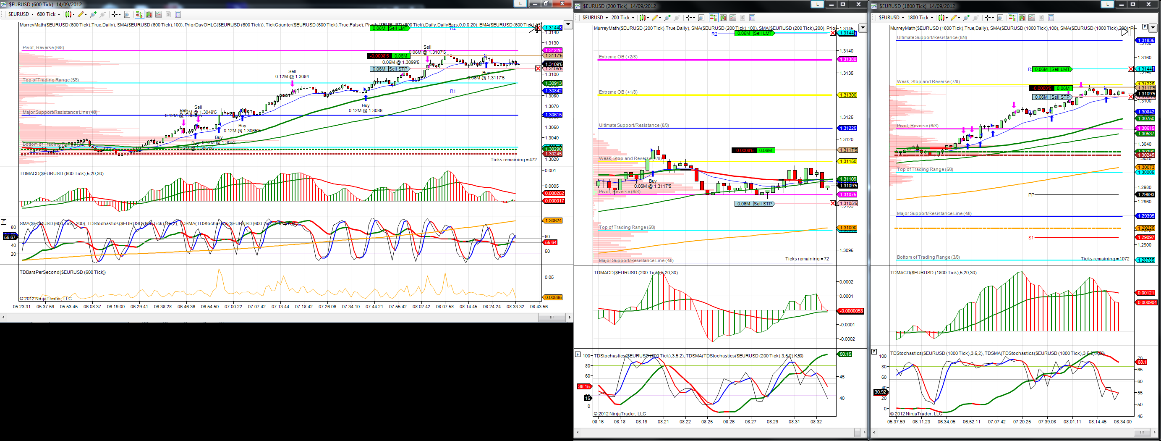Select Sell LMT order label in 200 Tick chart
The image size is (1161, 441).
pos(753,33)
